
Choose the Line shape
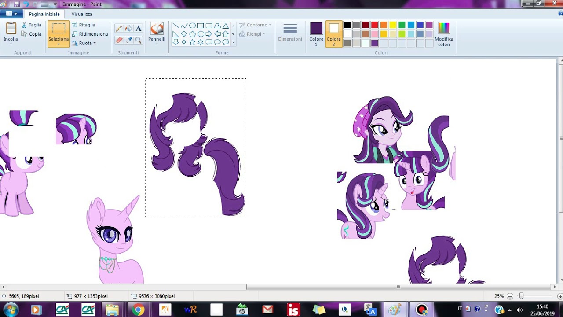175,26
